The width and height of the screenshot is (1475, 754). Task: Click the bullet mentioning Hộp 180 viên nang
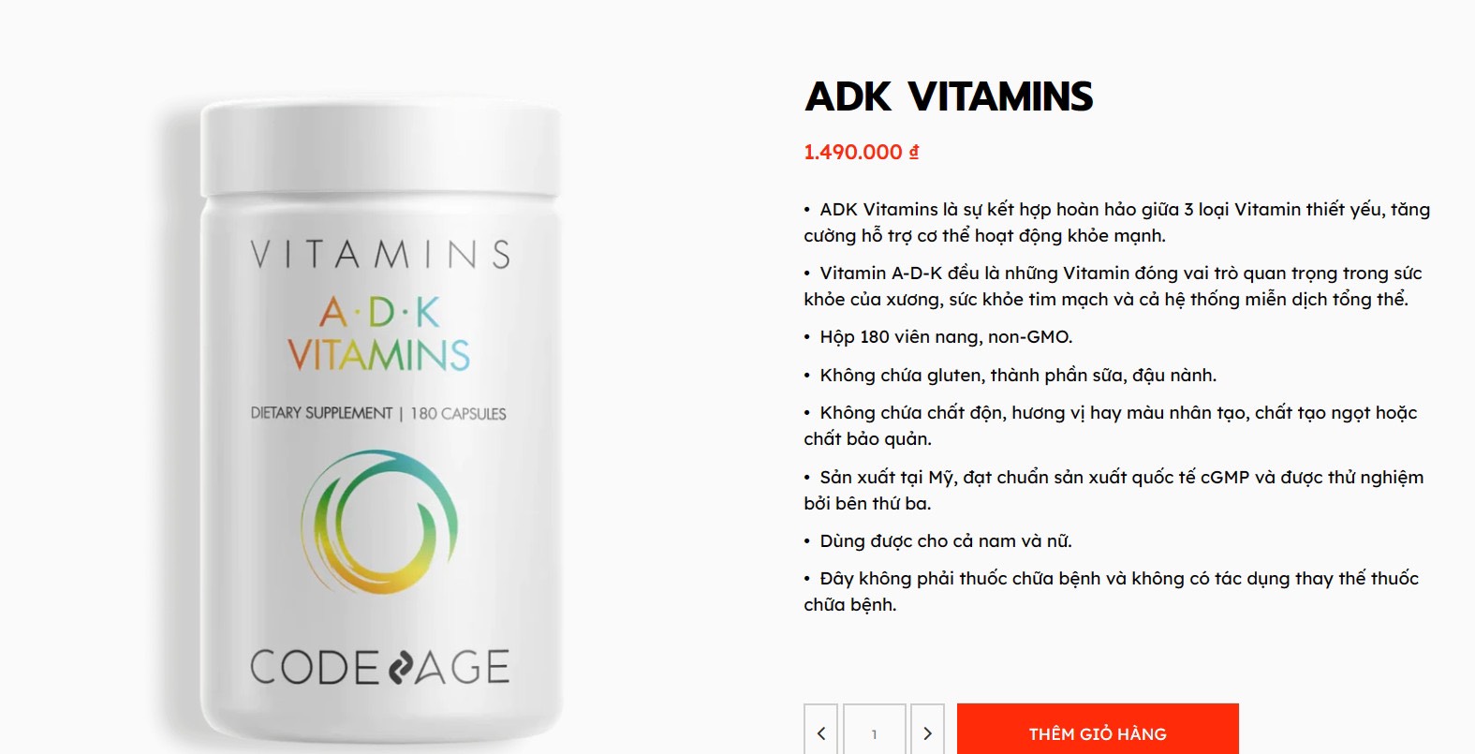(x=938, y=337)
